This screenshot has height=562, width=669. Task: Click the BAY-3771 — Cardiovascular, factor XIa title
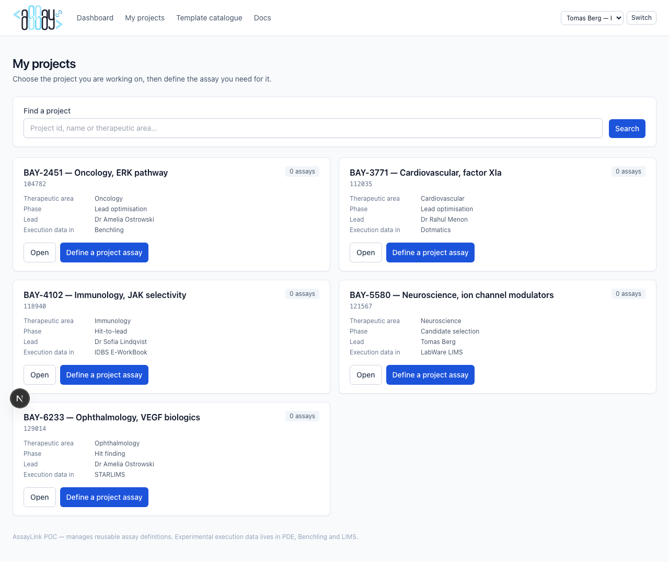point(425,173)
